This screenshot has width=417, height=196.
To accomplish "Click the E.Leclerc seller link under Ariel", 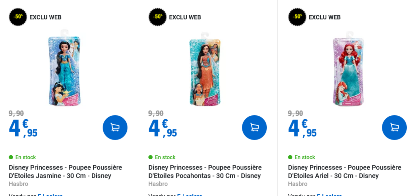I will tap(329, 194).
